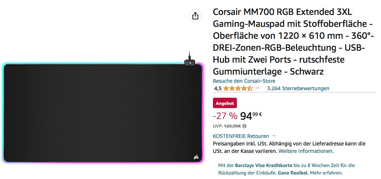Click the USB hub module on mousepad image

pos(189,62)
